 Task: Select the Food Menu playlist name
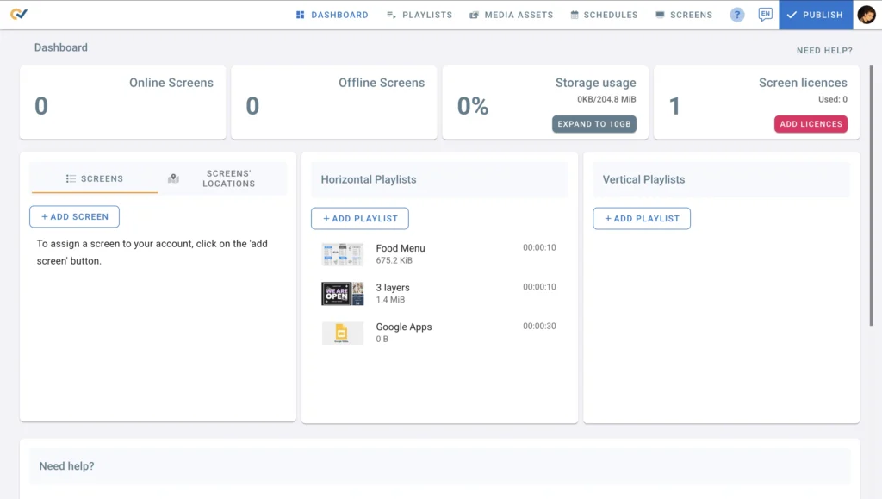(401, 248)
